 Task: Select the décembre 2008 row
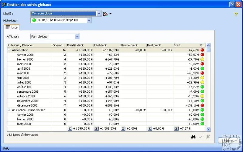27,105
